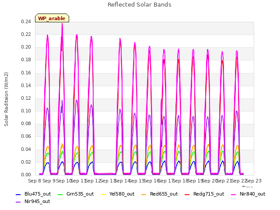Click the Nir840_out legend label
The width and height of the screenshot is (280, 210).
[252, 194]
